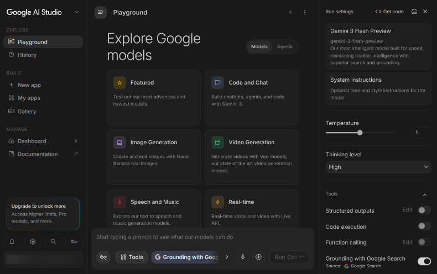Open the Thinking level High dropdown
This screenshot has width=437, height=274.
[x=378, y=167]
